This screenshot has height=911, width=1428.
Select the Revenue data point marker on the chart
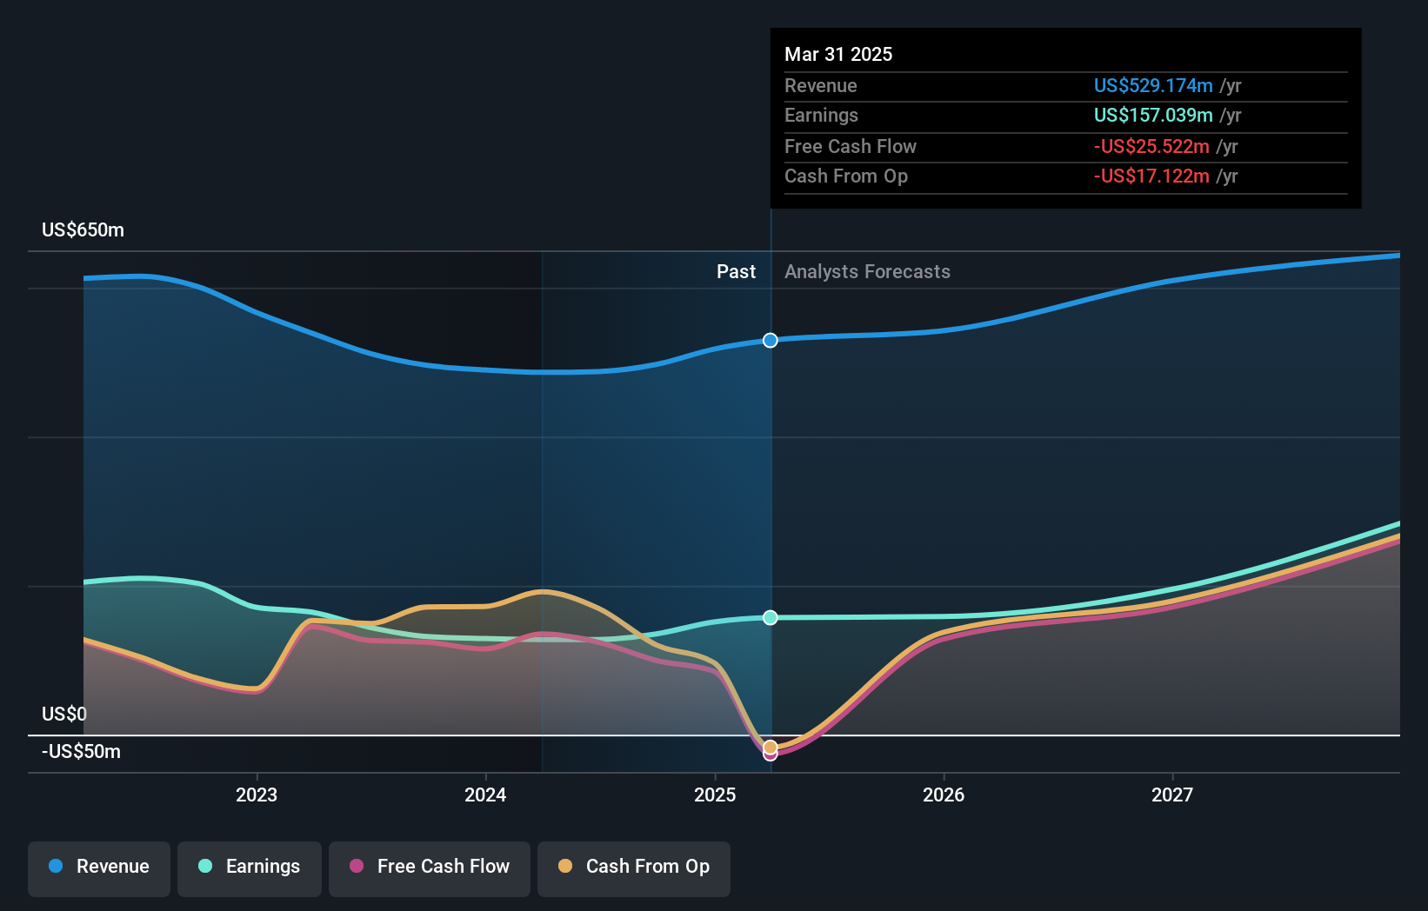coord(770,341)
